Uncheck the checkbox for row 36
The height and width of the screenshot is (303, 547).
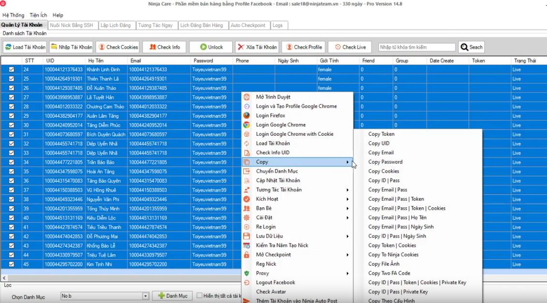point(12,181)
